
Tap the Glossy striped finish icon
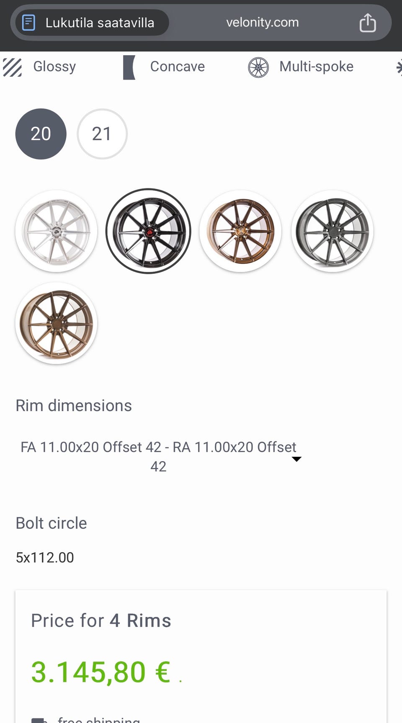(12, 67)
